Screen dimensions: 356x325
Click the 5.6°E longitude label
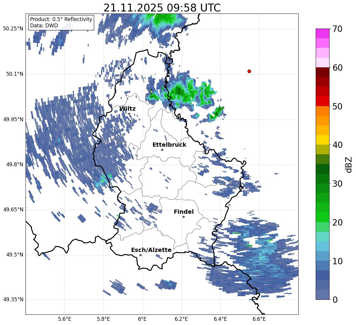(x=65, y=319)
